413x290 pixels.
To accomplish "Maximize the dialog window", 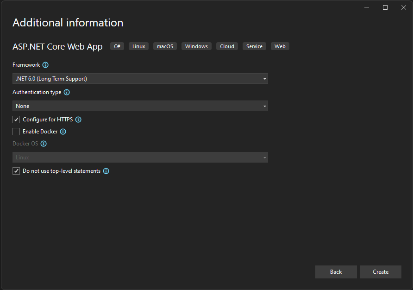I will point(385,7).
